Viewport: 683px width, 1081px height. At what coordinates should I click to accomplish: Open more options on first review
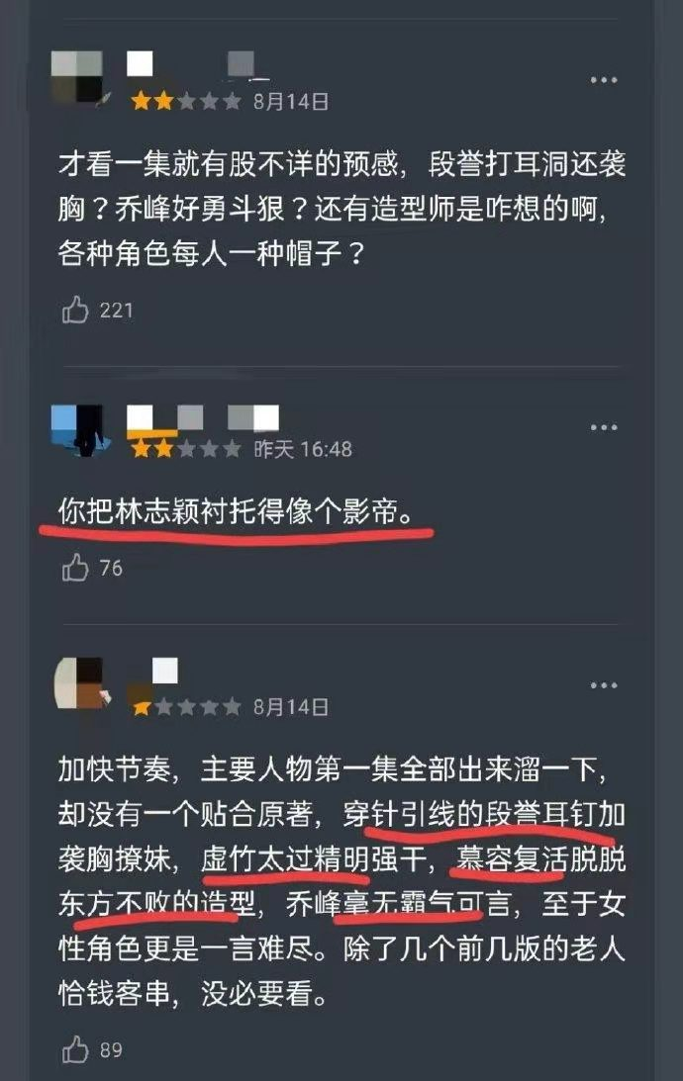coord(604,80)
